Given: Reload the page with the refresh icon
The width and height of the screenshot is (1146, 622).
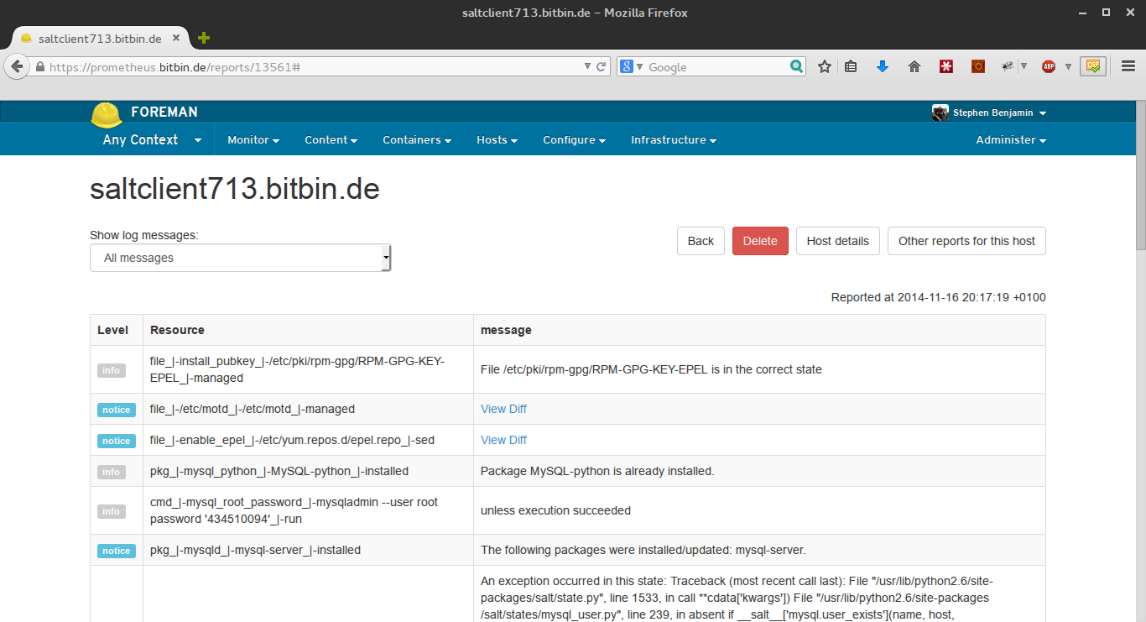Looking at the screenshot, I should [602, 66].
